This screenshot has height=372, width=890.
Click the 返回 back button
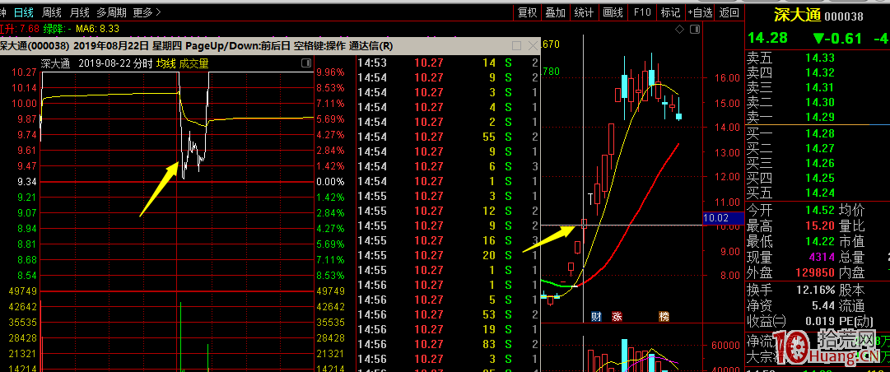click(729, 12)
